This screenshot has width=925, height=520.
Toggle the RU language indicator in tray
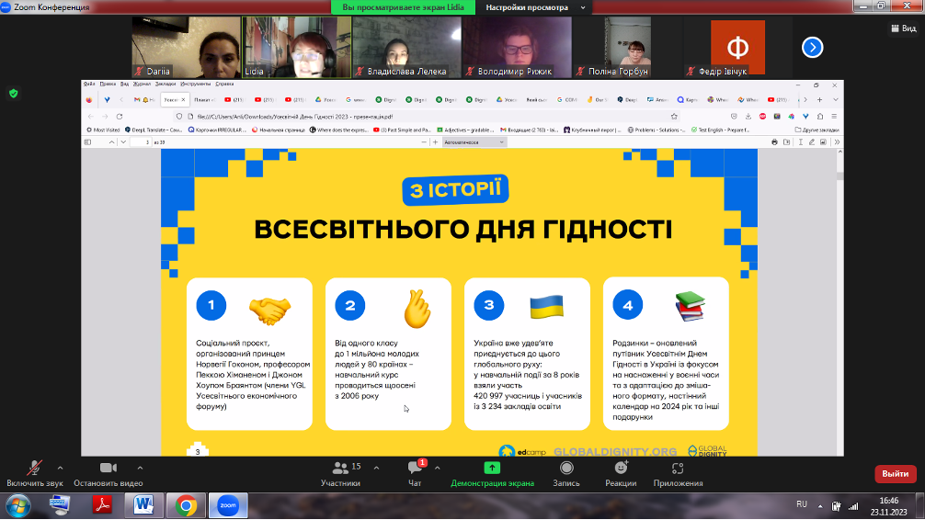(x=801, y=504)
